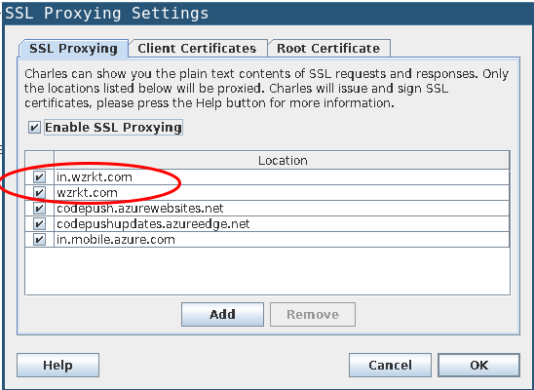
Task: Click the Add button
Action: pos(222,314)
